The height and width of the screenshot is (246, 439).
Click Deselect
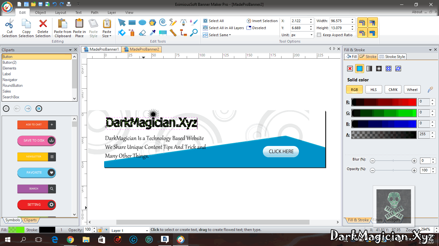256,28
